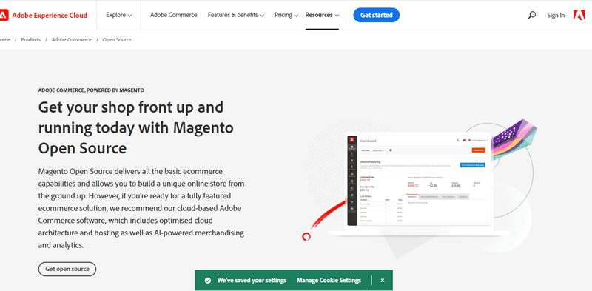Expand the Pricing dropdown
This screenshot has height=291, width=592.
[x=286, y=15]
